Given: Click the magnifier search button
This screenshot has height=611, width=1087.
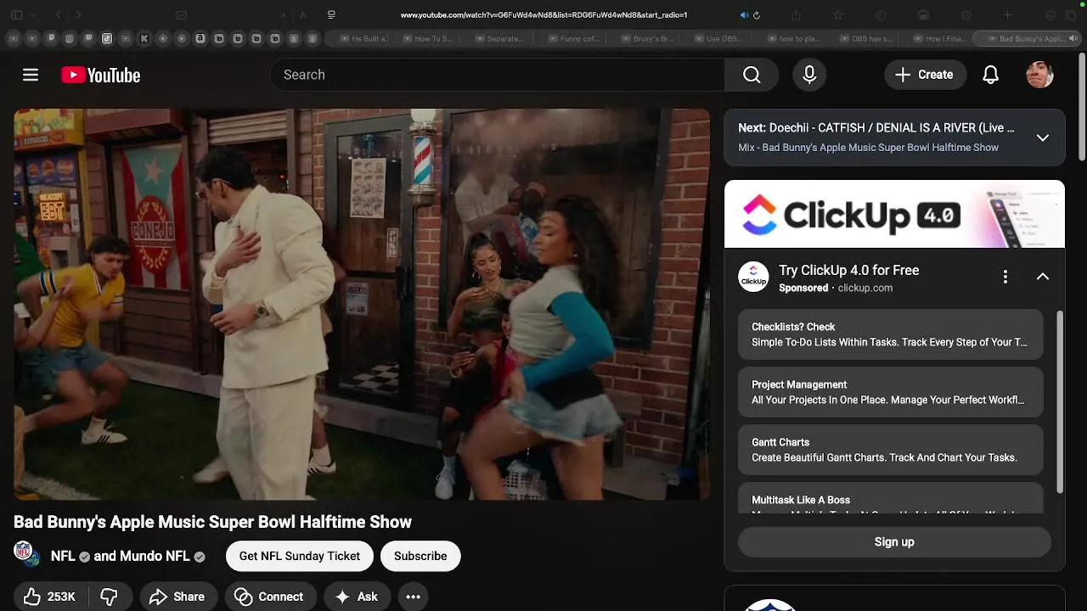Looking at the screenshot, I should tap(752, 75).
